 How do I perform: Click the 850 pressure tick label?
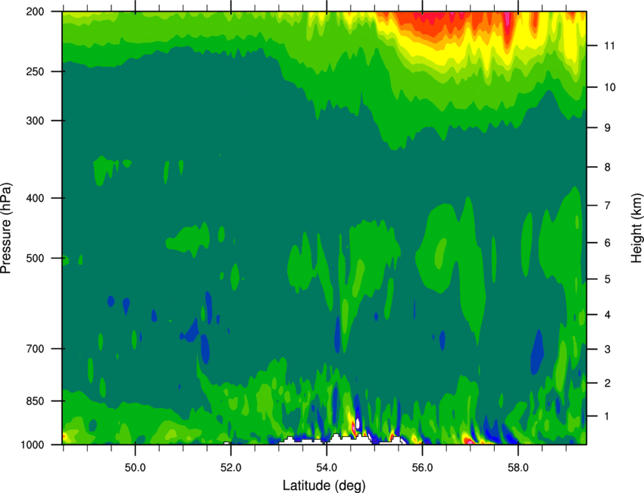(35, 401)
